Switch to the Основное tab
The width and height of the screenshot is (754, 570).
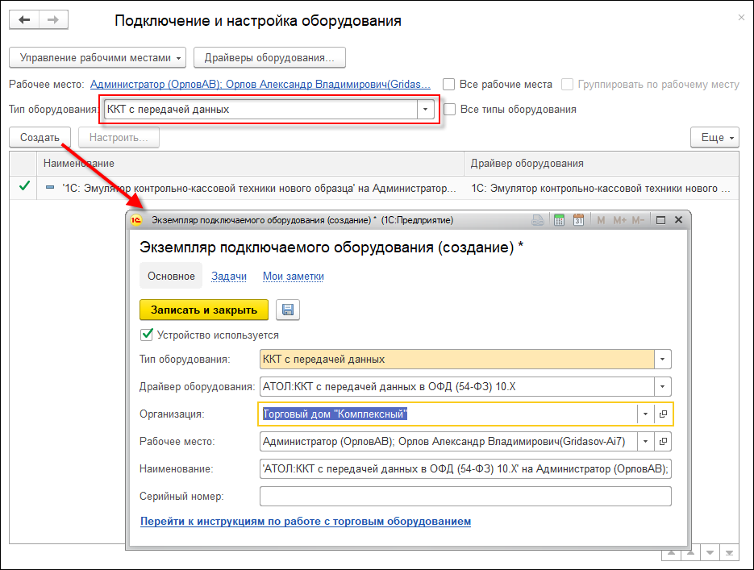[x=171, y=276]
